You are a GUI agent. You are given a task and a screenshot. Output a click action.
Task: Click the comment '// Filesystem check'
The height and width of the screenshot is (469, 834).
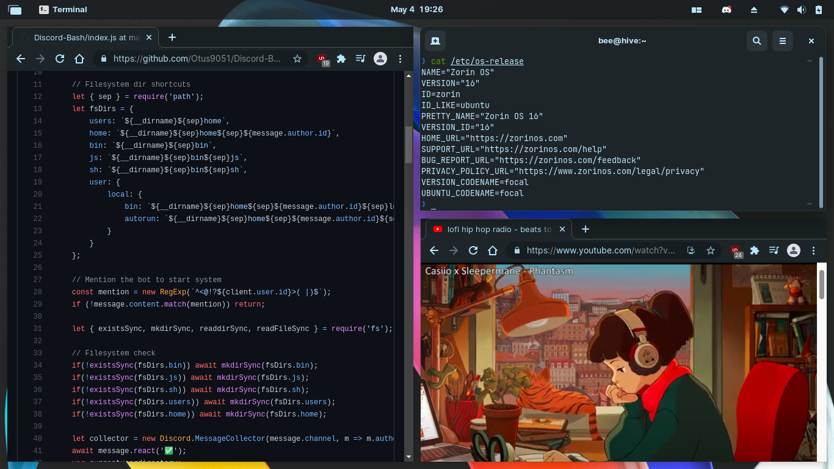(x=114, y=353)
